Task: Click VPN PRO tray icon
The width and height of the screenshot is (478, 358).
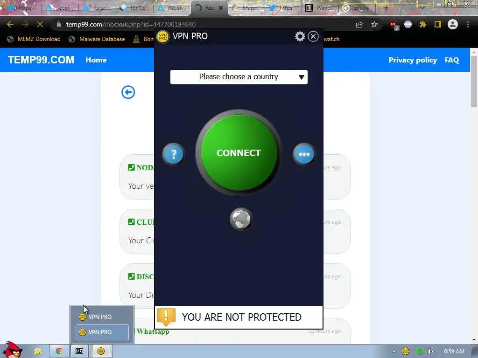Action: click(x=406, y=351)
